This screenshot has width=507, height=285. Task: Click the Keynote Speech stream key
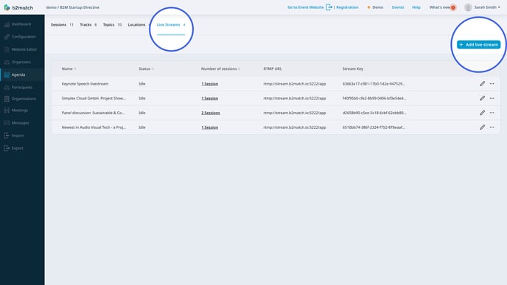coord(374,84)
